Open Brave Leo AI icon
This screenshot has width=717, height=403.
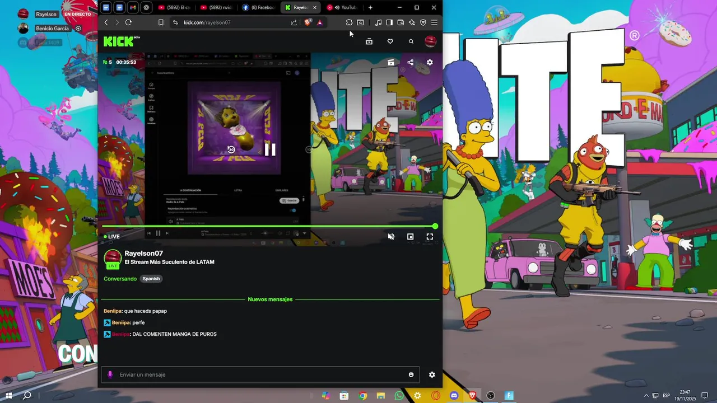pos(412,22)
